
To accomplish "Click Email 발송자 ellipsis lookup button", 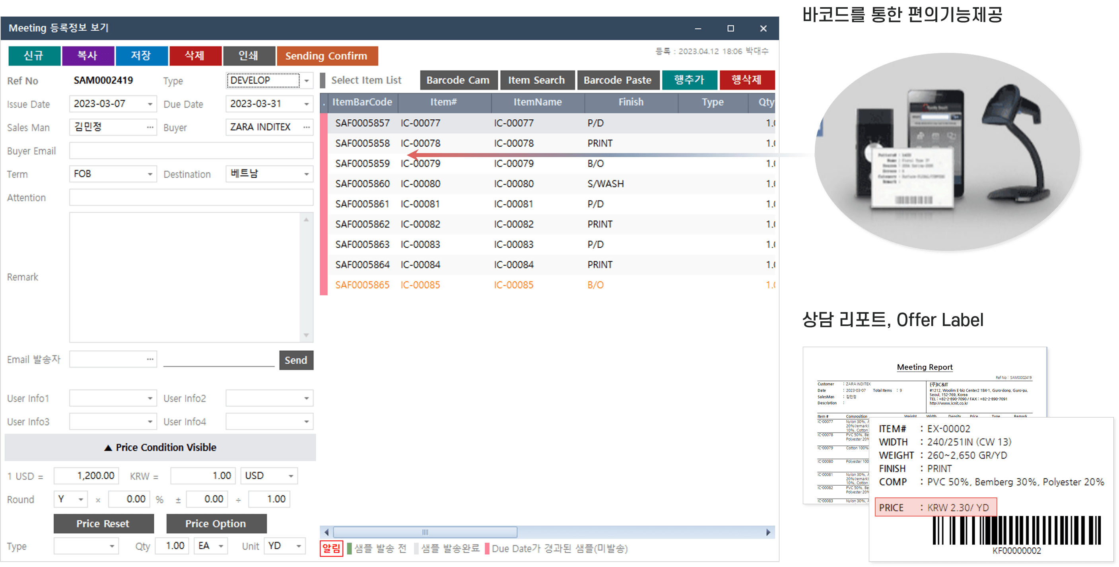I will [x=150, y=359].
